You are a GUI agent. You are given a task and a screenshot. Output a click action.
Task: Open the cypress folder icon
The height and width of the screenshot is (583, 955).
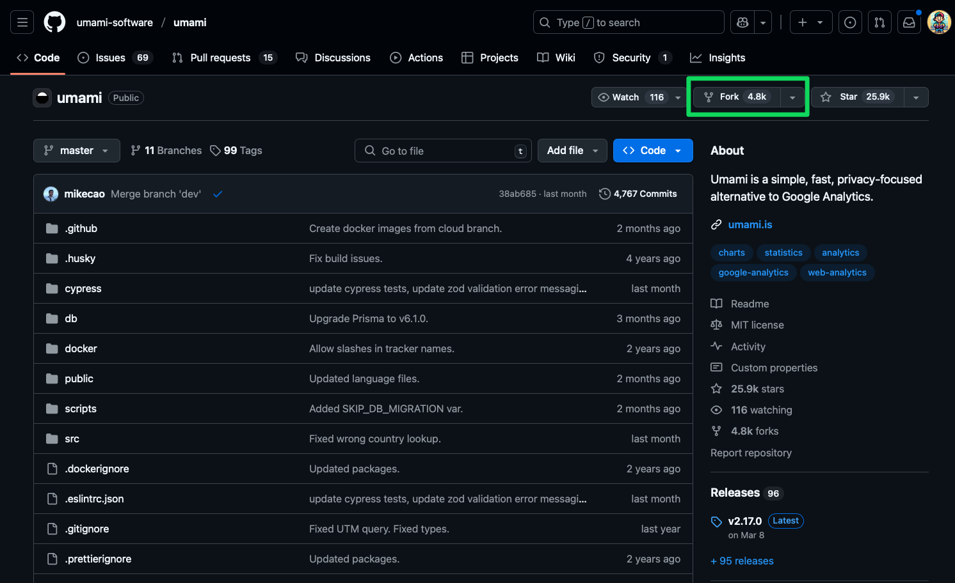coord(52,288)
